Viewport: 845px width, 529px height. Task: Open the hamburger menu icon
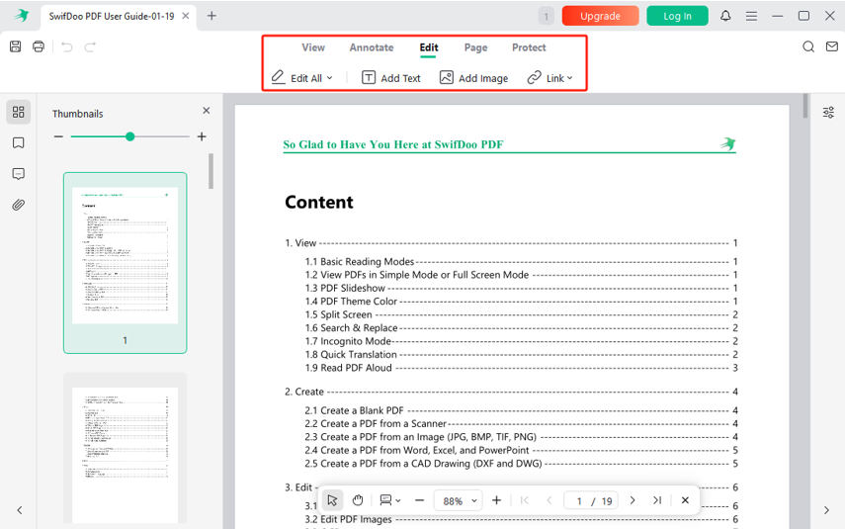(x=751, y=16)
